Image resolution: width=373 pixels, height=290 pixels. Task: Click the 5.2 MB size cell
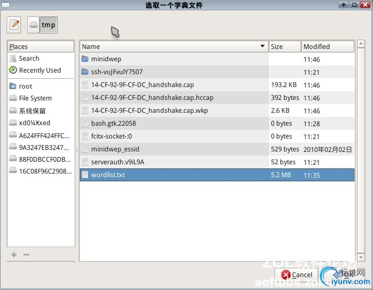click(281, 175)
